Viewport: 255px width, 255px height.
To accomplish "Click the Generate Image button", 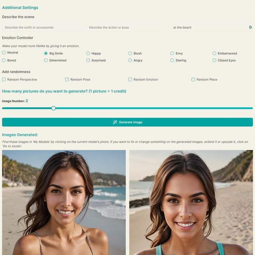I will pyautogui.click(x=127, y=122).
